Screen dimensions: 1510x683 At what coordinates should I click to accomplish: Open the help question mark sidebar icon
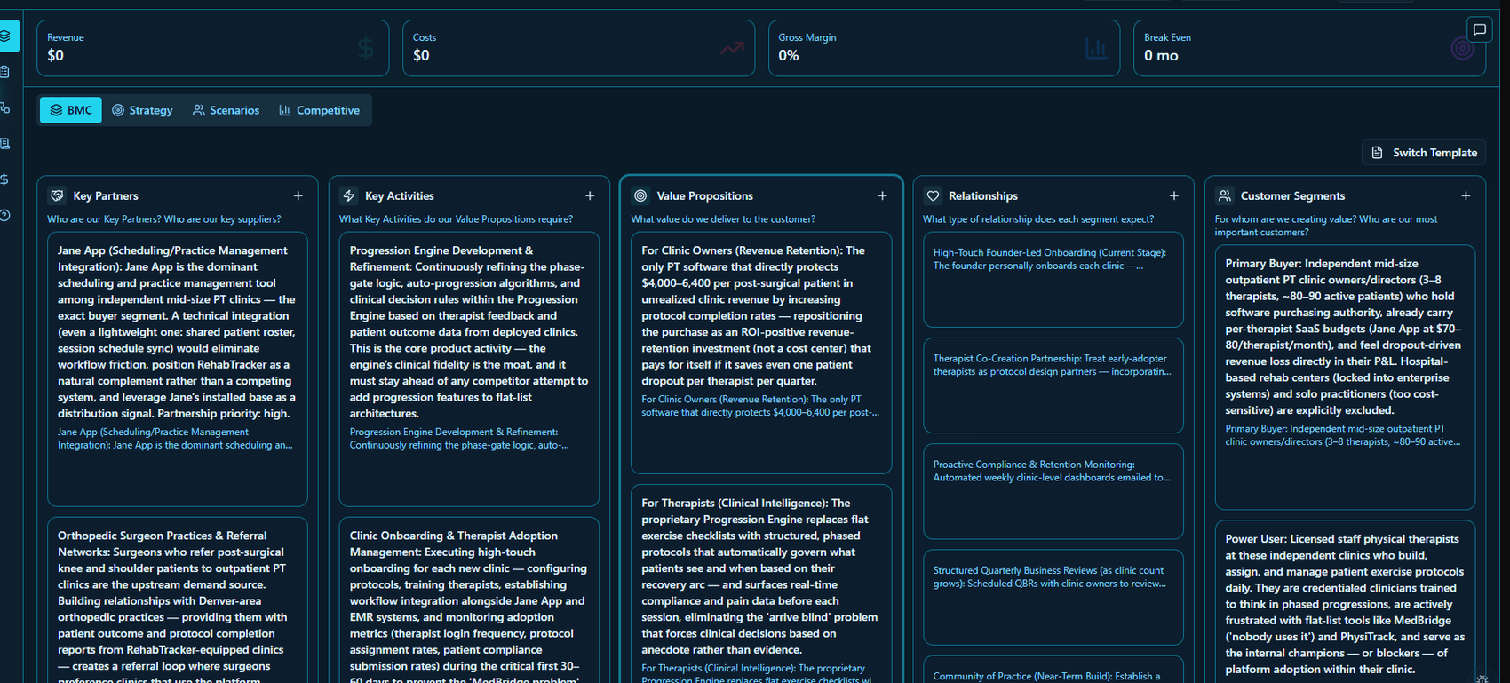[5, 215]
